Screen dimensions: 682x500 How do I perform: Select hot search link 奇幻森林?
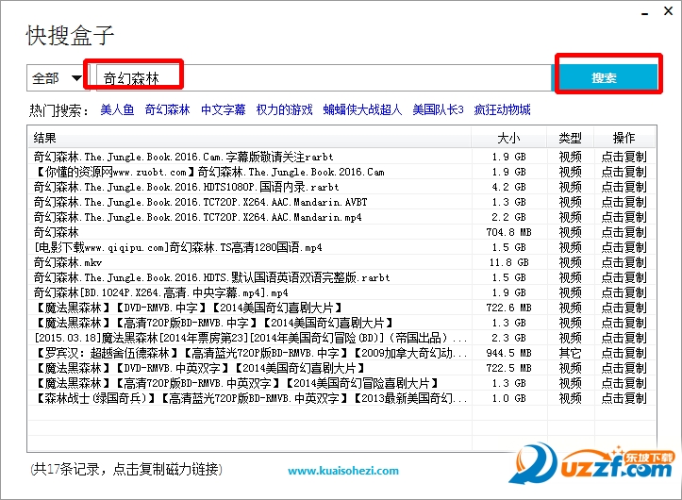click(168, 109)
